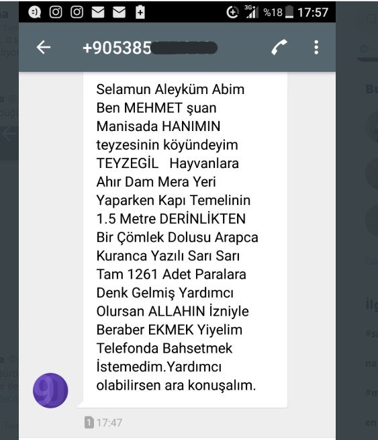378x440 pixels.
Task: Open the second Instagram notification icon
Action: click(x=77, y=12)
